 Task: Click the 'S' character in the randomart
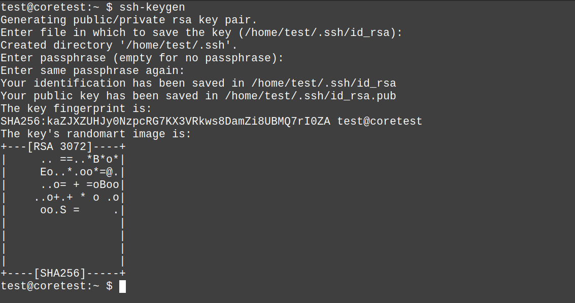tap(63, 210)
